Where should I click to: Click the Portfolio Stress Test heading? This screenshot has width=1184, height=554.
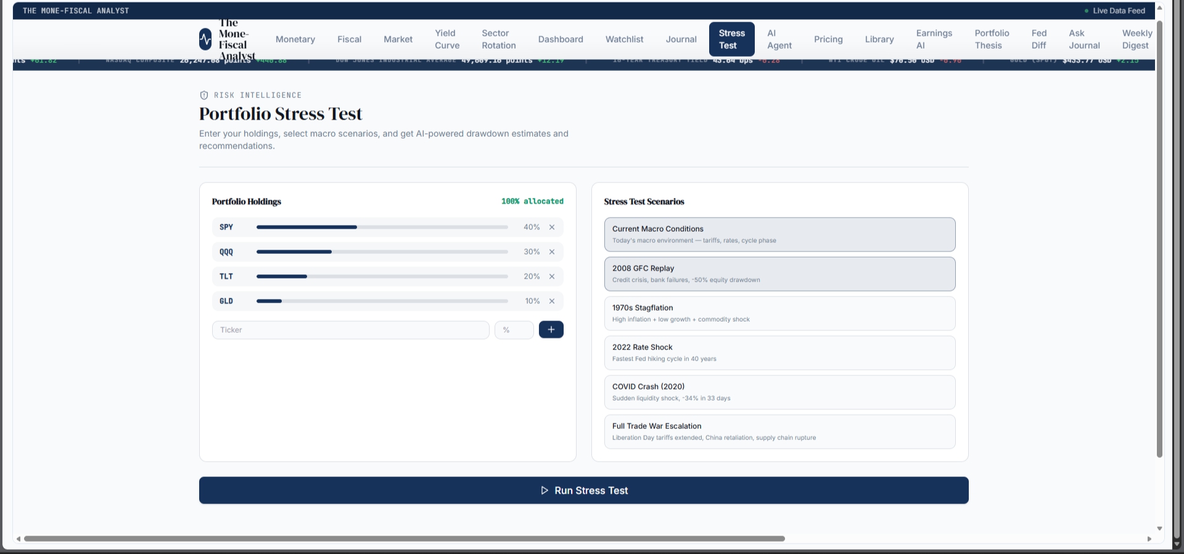coord(281,114)
